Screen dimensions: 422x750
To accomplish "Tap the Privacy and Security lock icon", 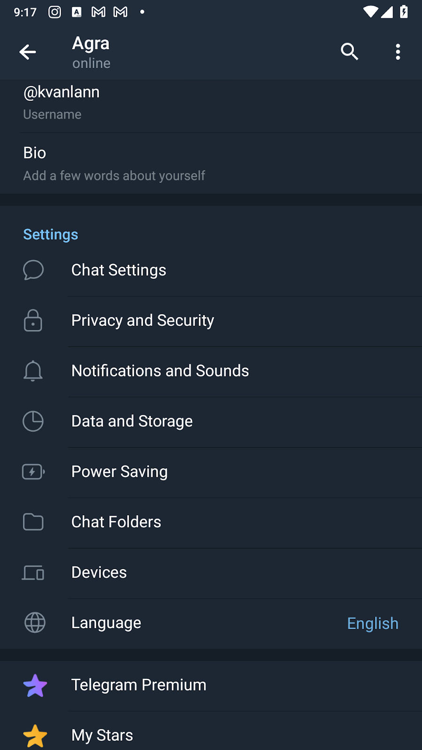I will [x=33, y=321].
